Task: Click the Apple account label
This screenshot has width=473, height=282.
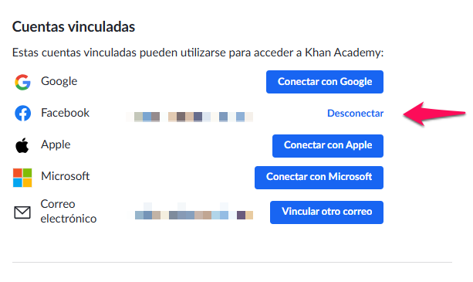Action: [56, 144]
